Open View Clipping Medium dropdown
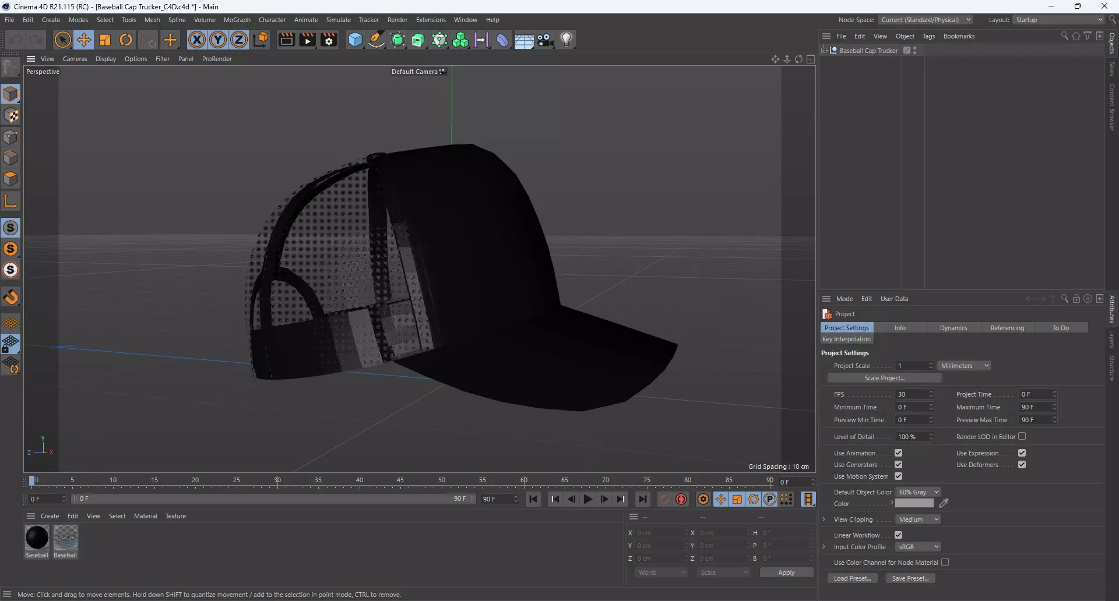The height and width of the screenshot is (601, 1119). point(918,519)
